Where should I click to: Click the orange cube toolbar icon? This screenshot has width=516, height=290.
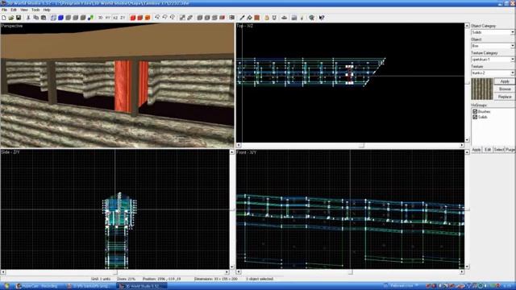coord(148,18)
